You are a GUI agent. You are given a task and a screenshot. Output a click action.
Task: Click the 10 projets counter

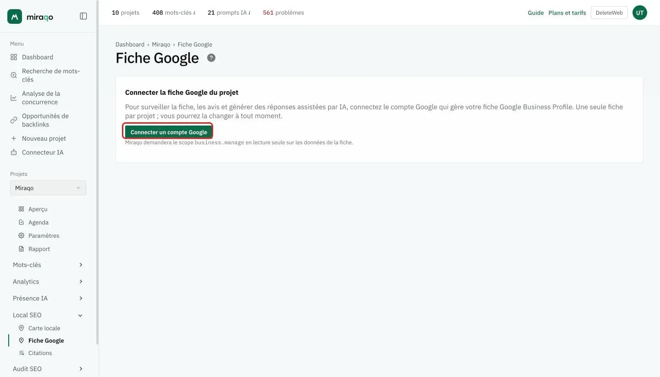[126, 13]
